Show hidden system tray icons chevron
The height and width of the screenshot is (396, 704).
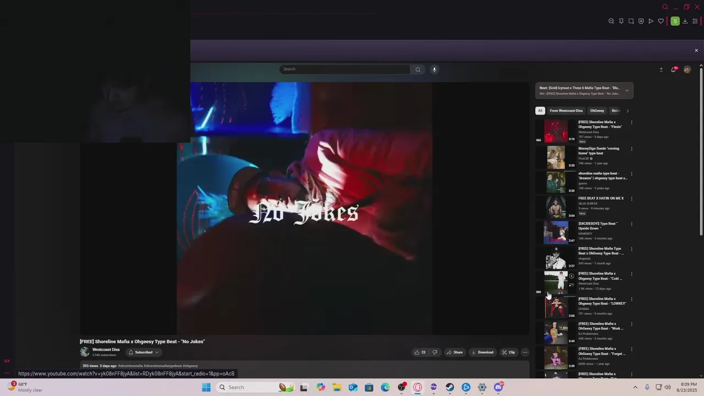tap(635, 387)
